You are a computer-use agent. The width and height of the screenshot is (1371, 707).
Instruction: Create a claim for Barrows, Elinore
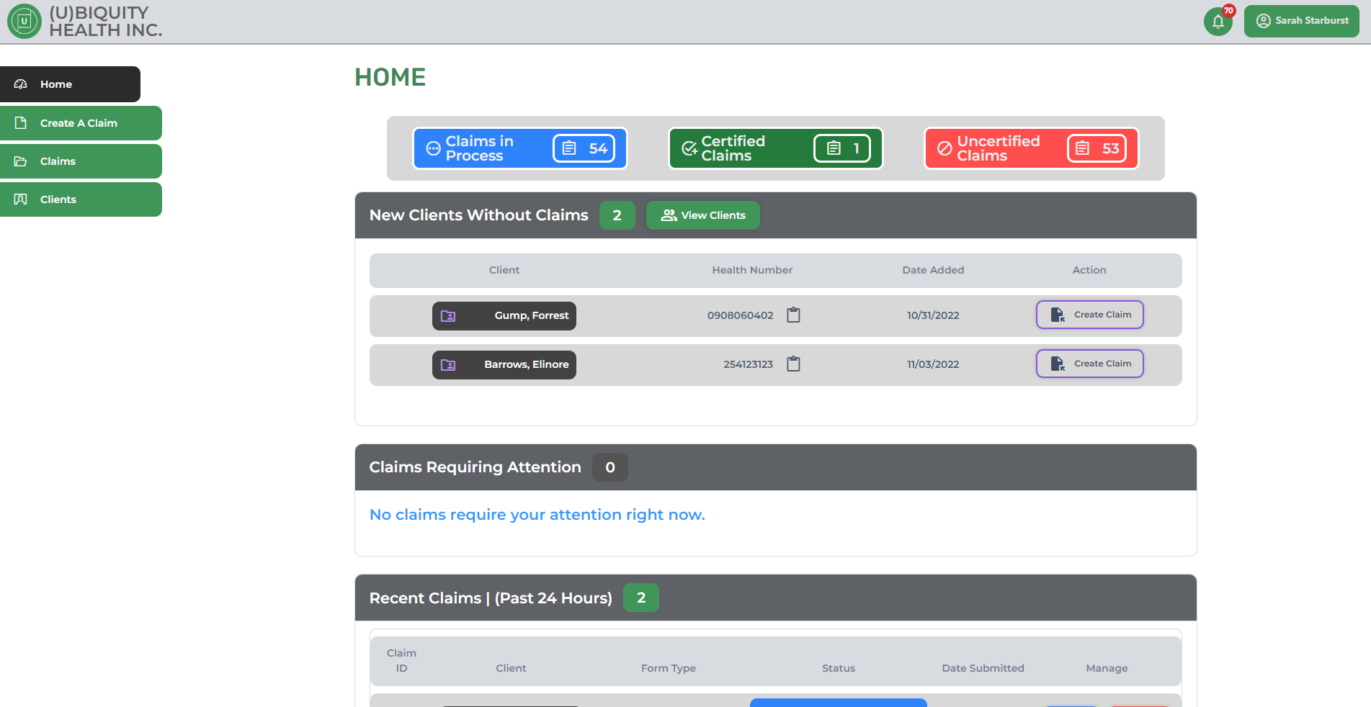point(1089,364)
